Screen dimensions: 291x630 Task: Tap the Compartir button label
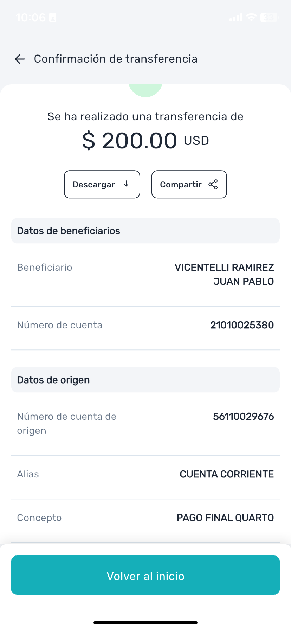pyautogui.click(x=181, y=185)
